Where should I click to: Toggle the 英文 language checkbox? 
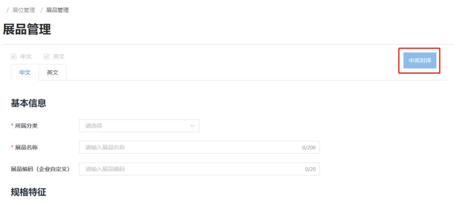point(46,57)
